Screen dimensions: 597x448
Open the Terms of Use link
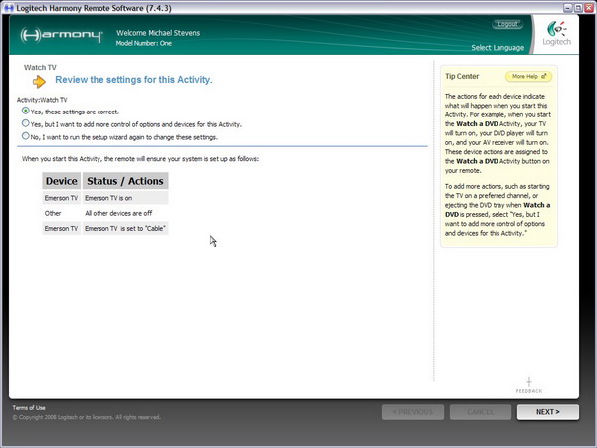(29, 408)
